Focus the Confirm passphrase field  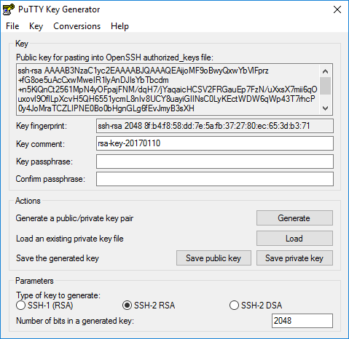[215, 179]
